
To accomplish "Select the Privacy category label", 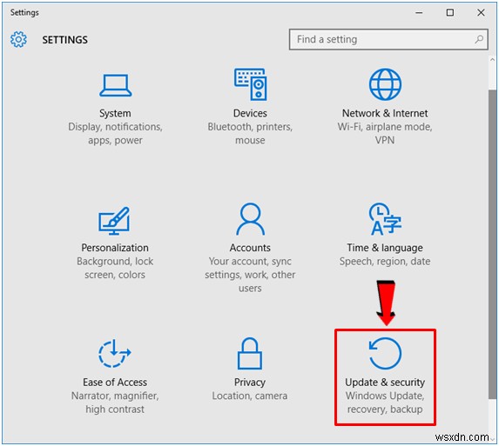I will click(x=250, y=383).
